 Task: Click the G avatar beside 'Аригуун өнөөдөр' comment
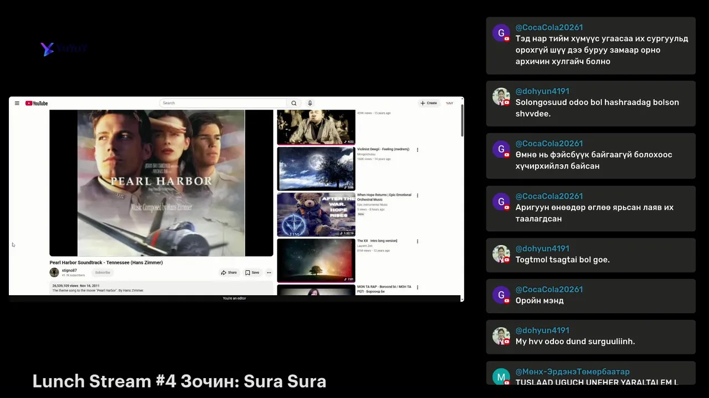(501, 202)
